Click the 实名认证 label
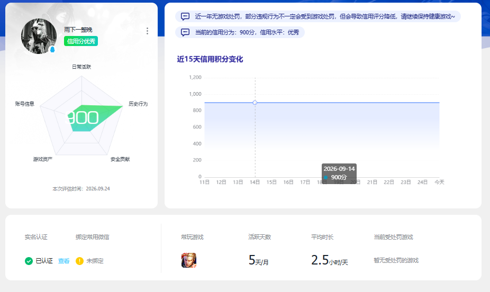Screen dimensions: 490x292 click(x=36, y=237)
